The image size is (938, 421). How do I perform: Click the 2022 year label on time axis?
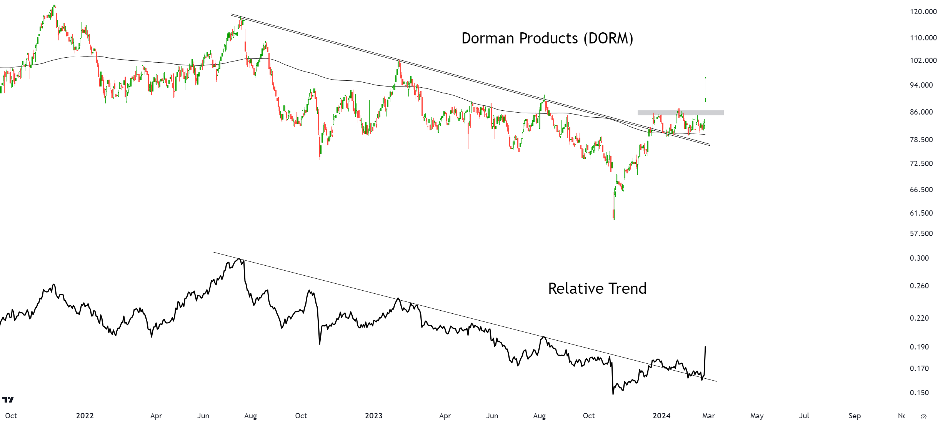pyautogui.click(x=85, y=416)
